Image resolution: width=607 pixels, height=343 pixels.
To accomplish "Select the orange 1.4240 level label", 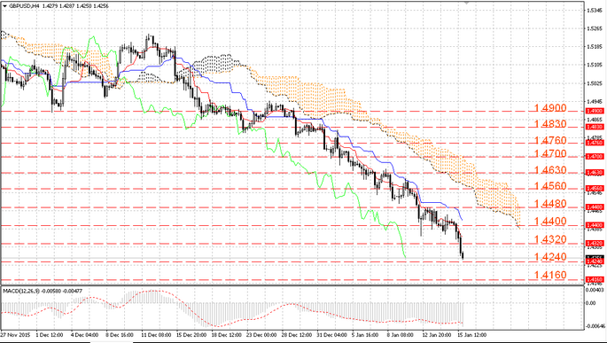I will (x=550, y=257).
